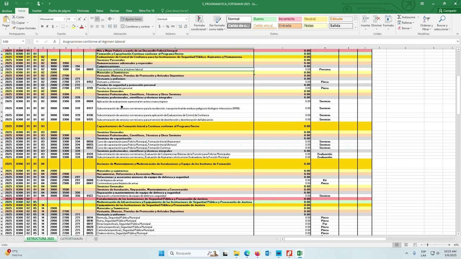This screenshot has height=259, width=461.
Task: Switch to the Page Layout view icon
Action: (x=406, y=245)
